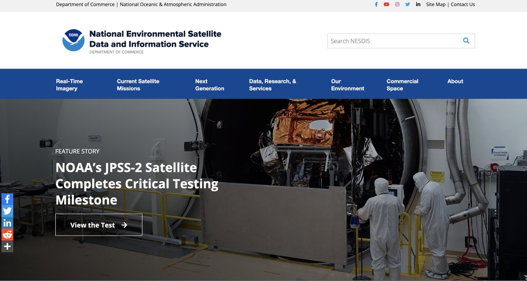This screenshot has width=527, height=281.
Task: Click the search magnifier icon
Action: 466,41
